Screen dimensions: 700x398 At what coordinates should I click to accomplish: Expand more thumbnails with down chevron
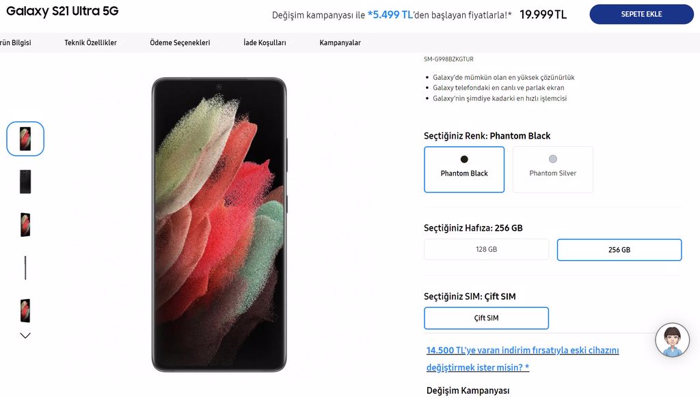25,336
